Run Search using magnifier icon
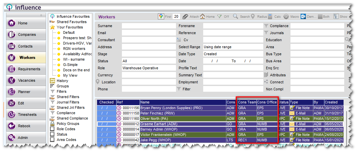Screen dimensions: 358x153 [236, 16]
